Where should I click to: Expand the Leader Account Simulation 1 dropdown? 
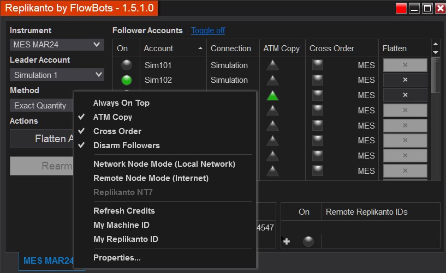[57, 75]
